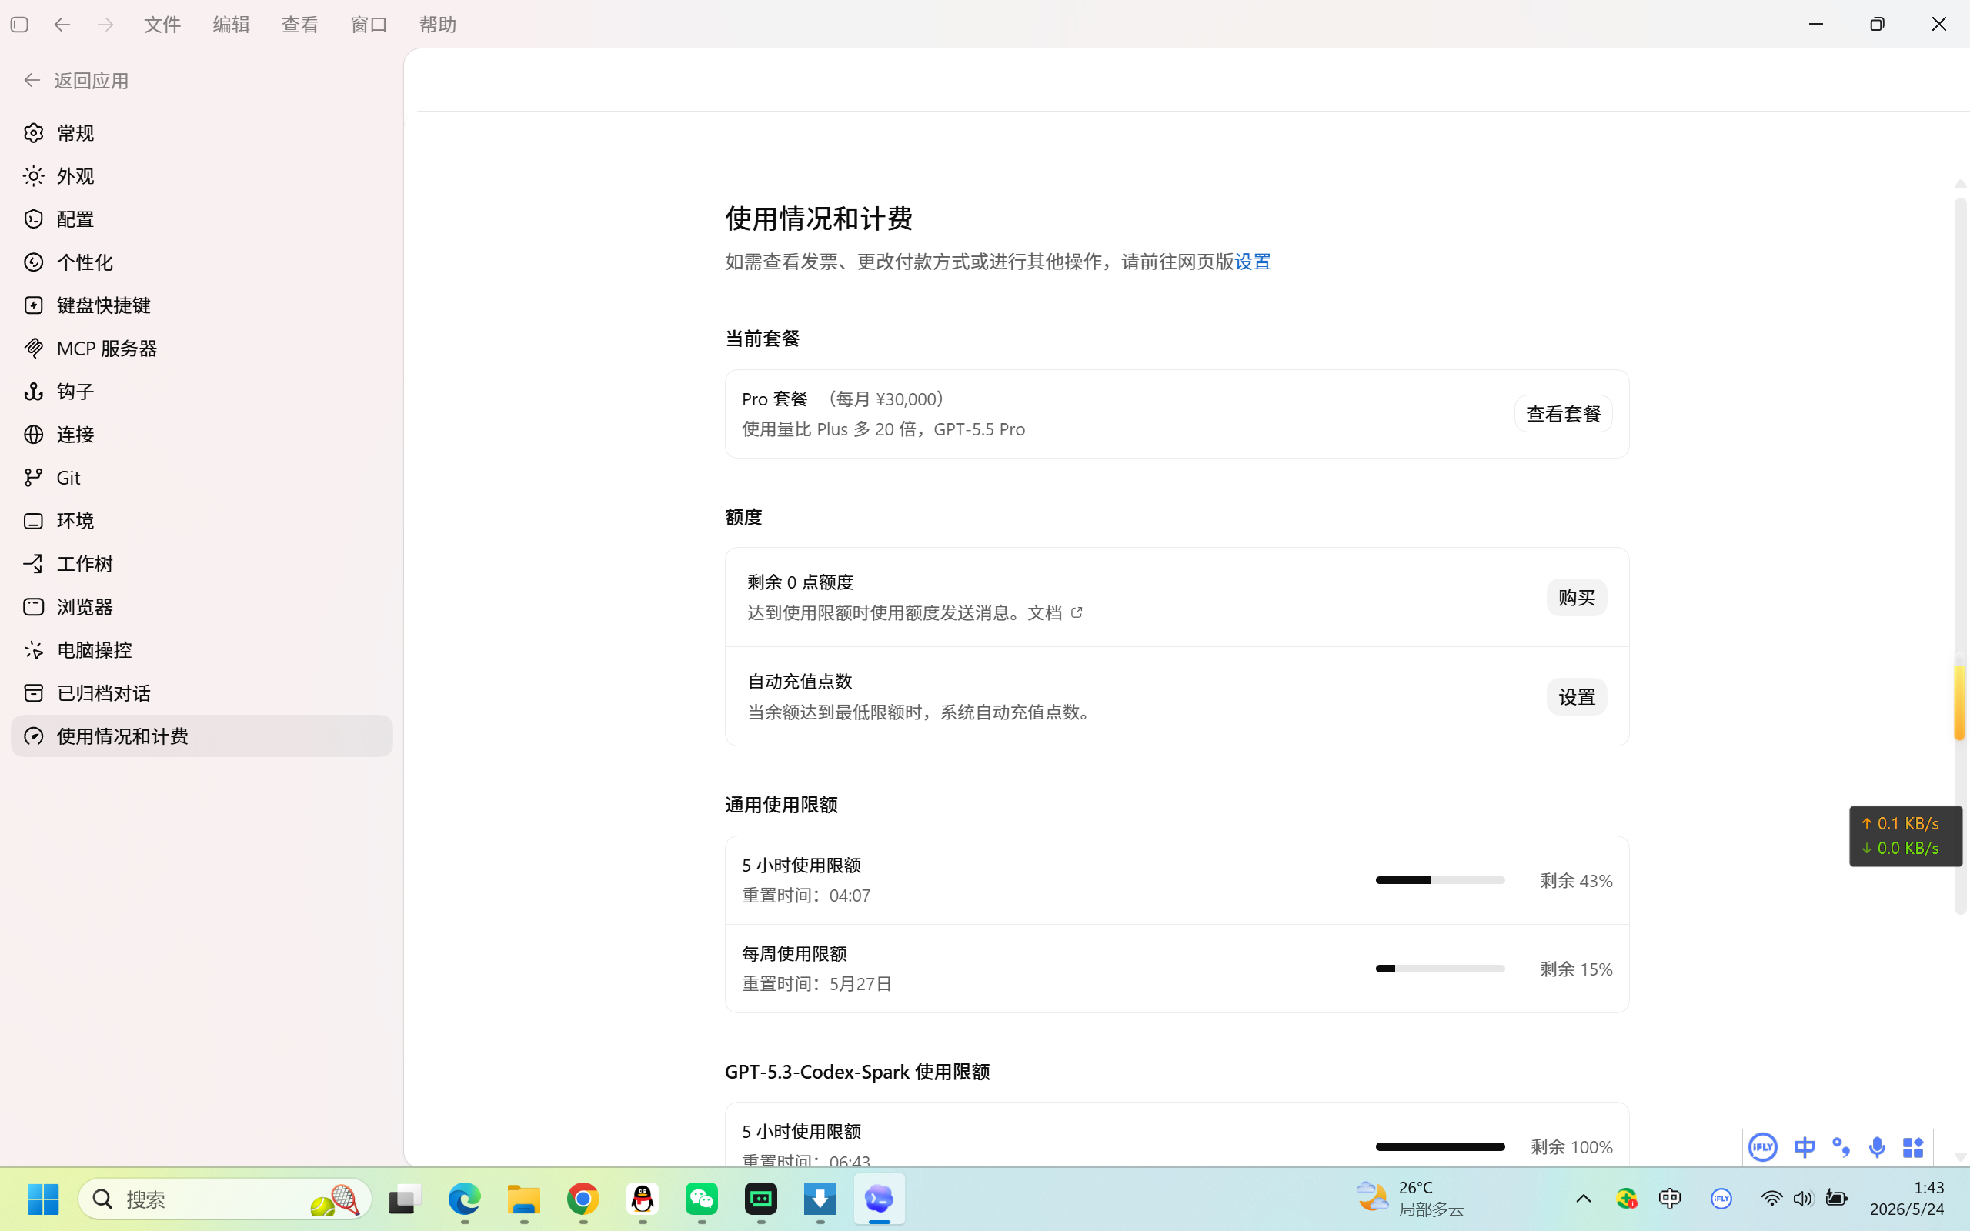The image size is (1970, 1231).
Task: Open 键盘快捷键 settings
Action: (202, 305)
